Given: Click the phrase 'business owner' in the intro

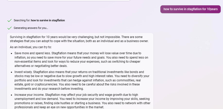Looking at the screenshot, I should click(x=138, y=41).
